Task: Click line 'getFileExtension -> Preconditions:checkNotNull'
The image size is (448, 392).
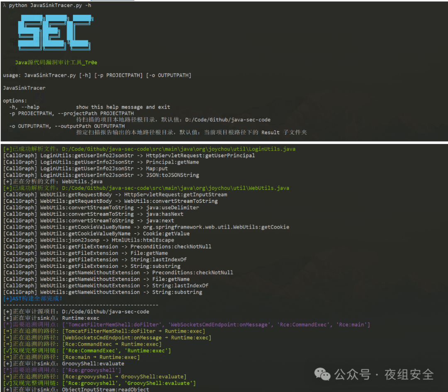Action: [107, 246]
